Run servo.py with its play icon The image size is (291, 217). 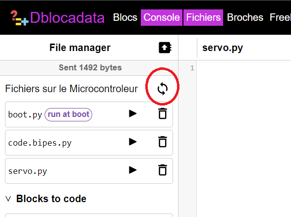133,170
